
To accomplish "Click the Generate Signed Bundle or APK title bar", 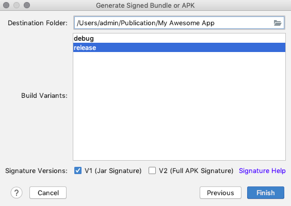I will pyautogui.click(x=145, y=5).
